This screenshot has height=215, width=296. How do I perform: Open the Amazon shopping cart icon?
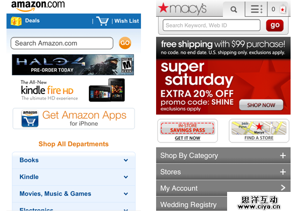coord(102,21)
